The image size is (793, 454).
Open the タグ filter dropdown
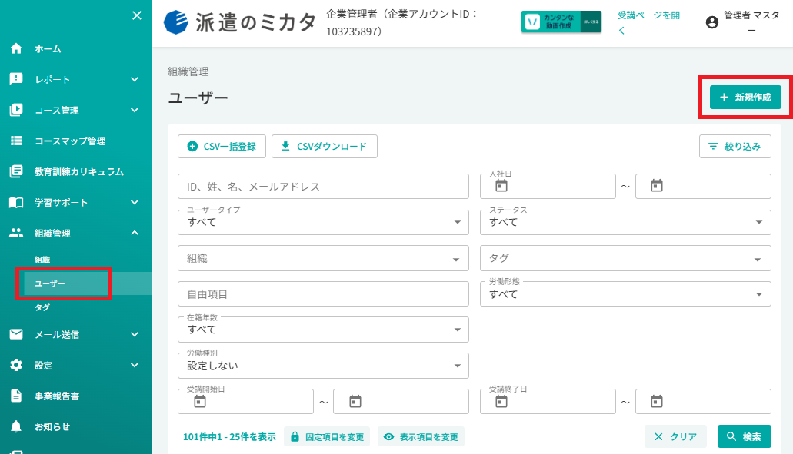(x=625, y=258)
